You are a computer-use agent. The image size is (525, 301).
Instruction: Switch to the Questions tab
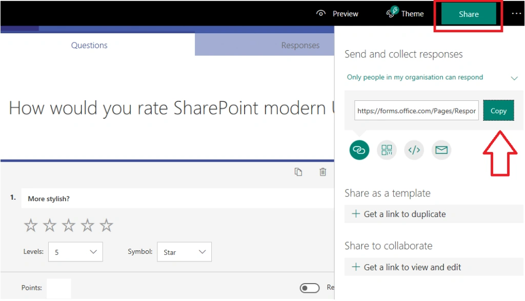(89, 45)
